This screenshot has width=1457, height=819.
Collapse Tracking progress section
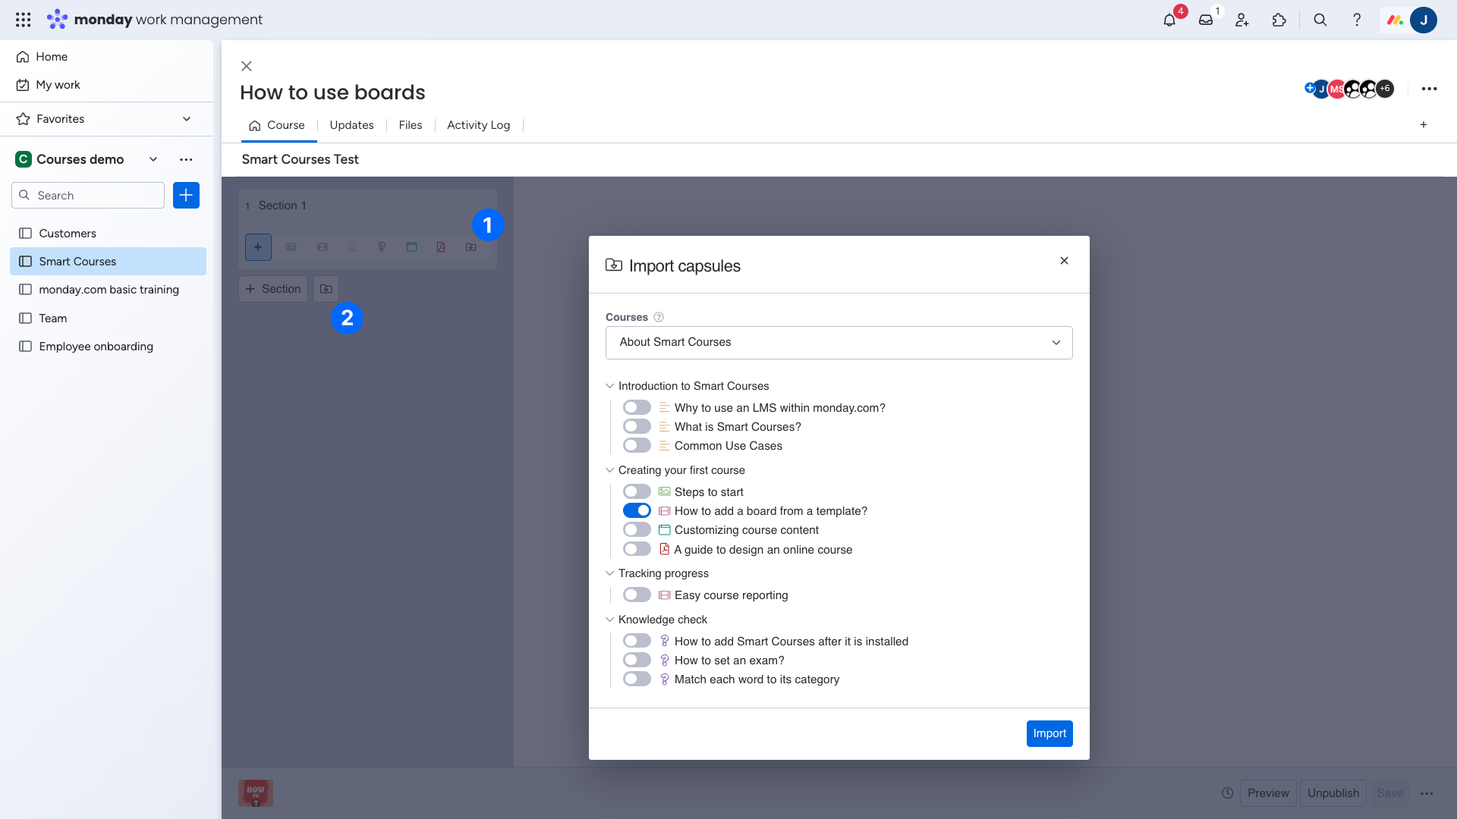pyautogui.click(x=609, y=573)
